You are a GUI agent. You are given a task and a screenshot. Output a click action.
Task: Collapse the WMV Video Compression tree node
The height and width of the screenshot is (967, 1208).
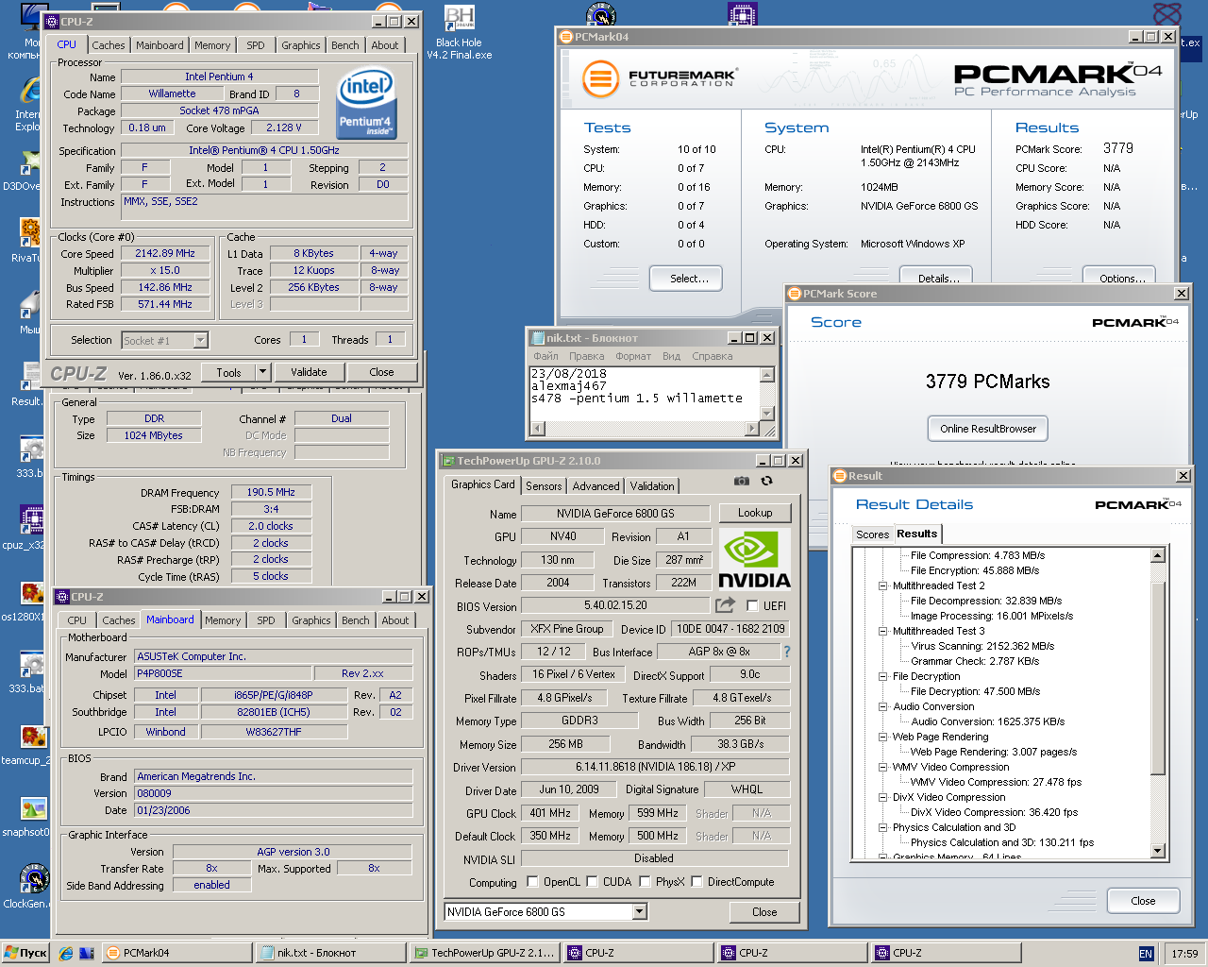pyautogui.click(x=883, y=767)
